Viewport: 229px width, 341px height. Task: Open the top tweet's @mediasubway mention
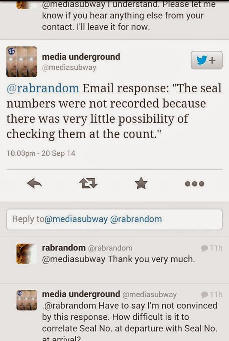click(x=74, y=4)
